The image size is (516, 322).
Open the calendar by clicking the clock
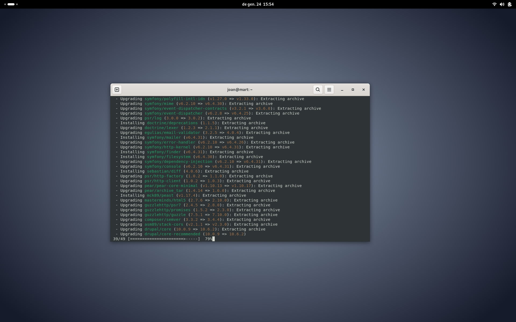tap(257, 4)
